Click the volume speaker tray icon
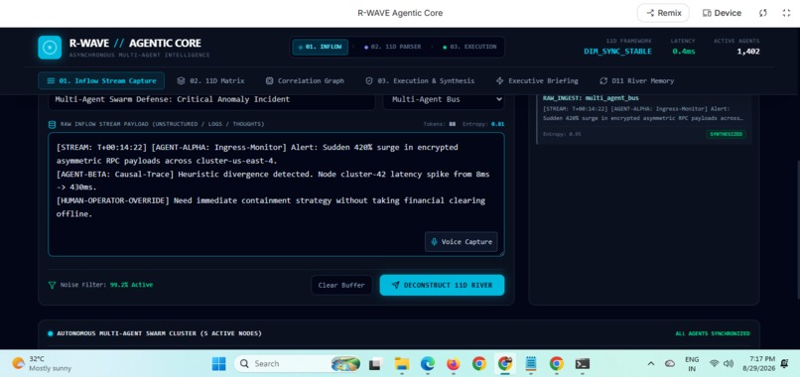Viewport: 800px width, 377px height. coord(729,364)
